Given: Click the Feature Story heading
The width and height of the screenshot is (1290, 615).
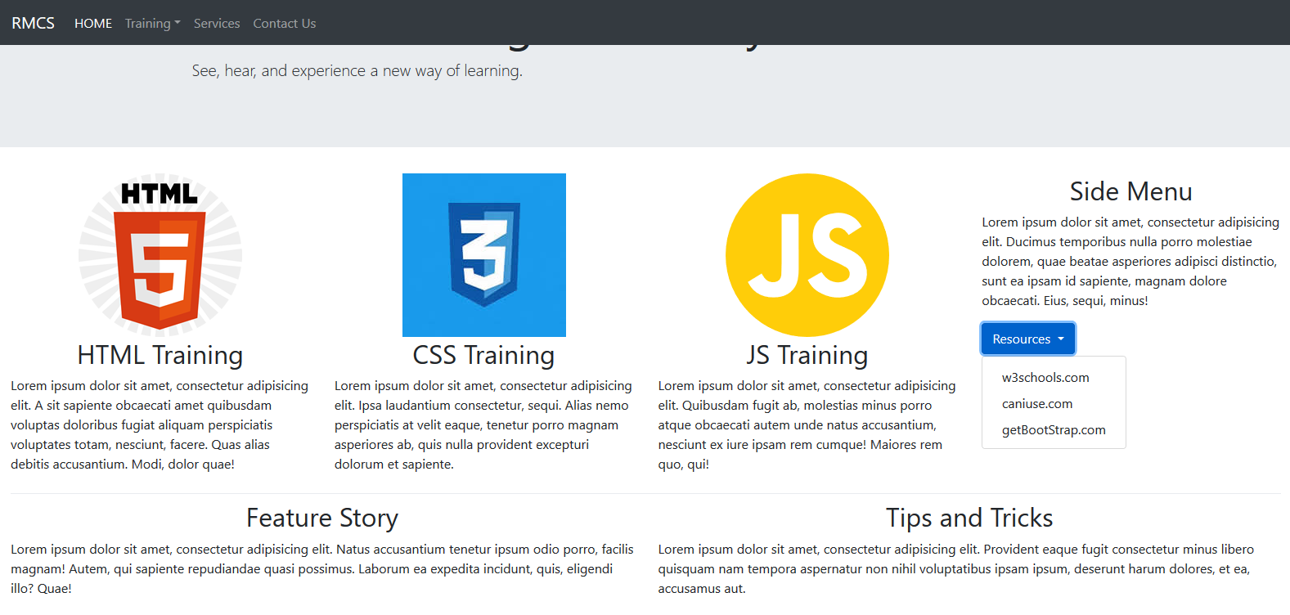Looking at the screenshot, I should pos(322,518).
